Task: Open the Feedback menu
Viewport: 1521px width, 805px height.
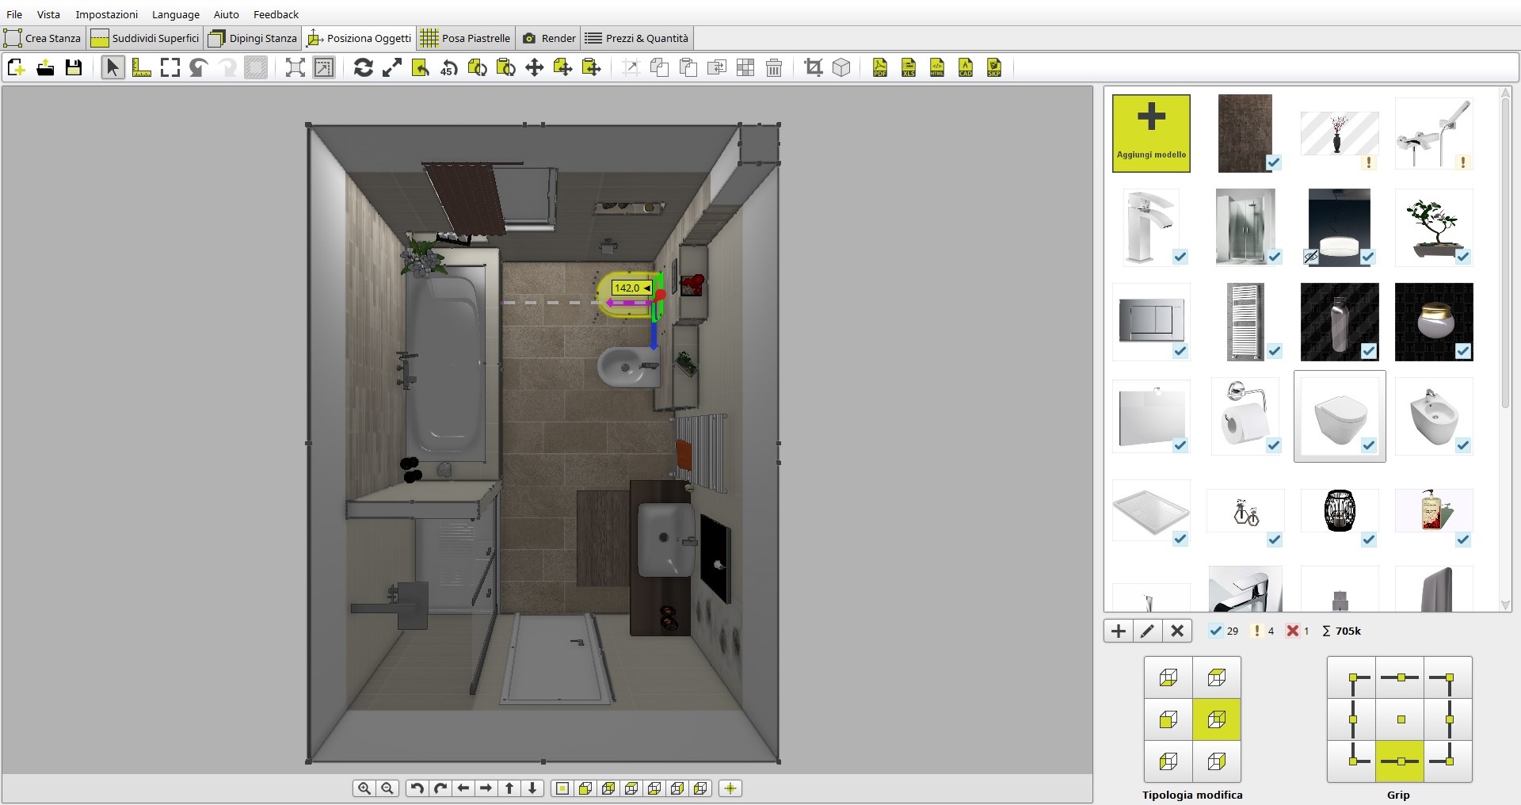Action: [x=276, y=14]
